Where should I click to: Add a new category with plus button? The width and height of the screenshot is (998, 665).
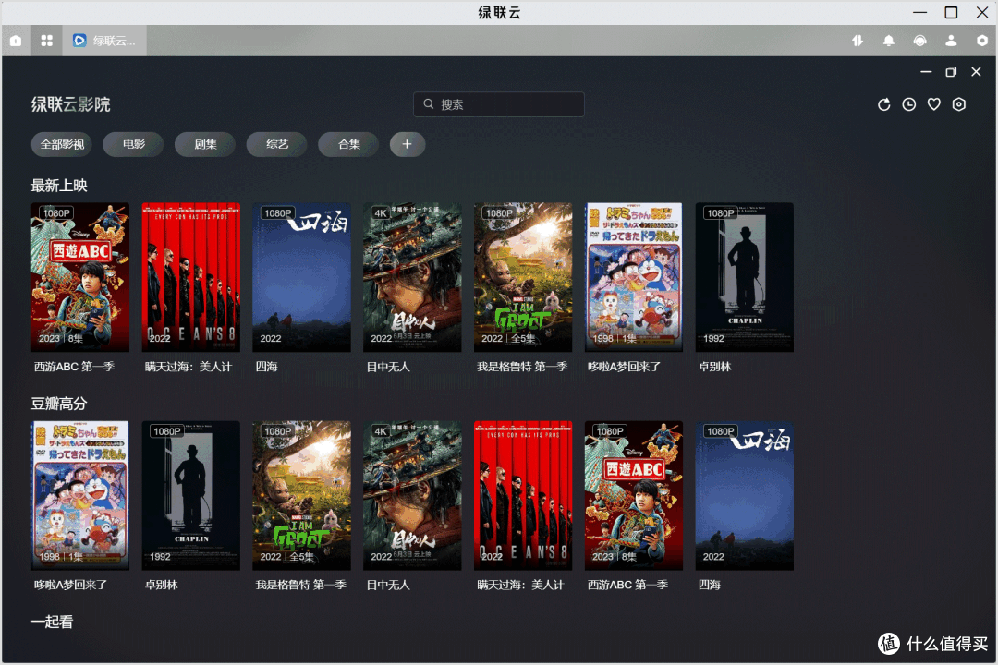pyautogui.click(x=408, y=144)
